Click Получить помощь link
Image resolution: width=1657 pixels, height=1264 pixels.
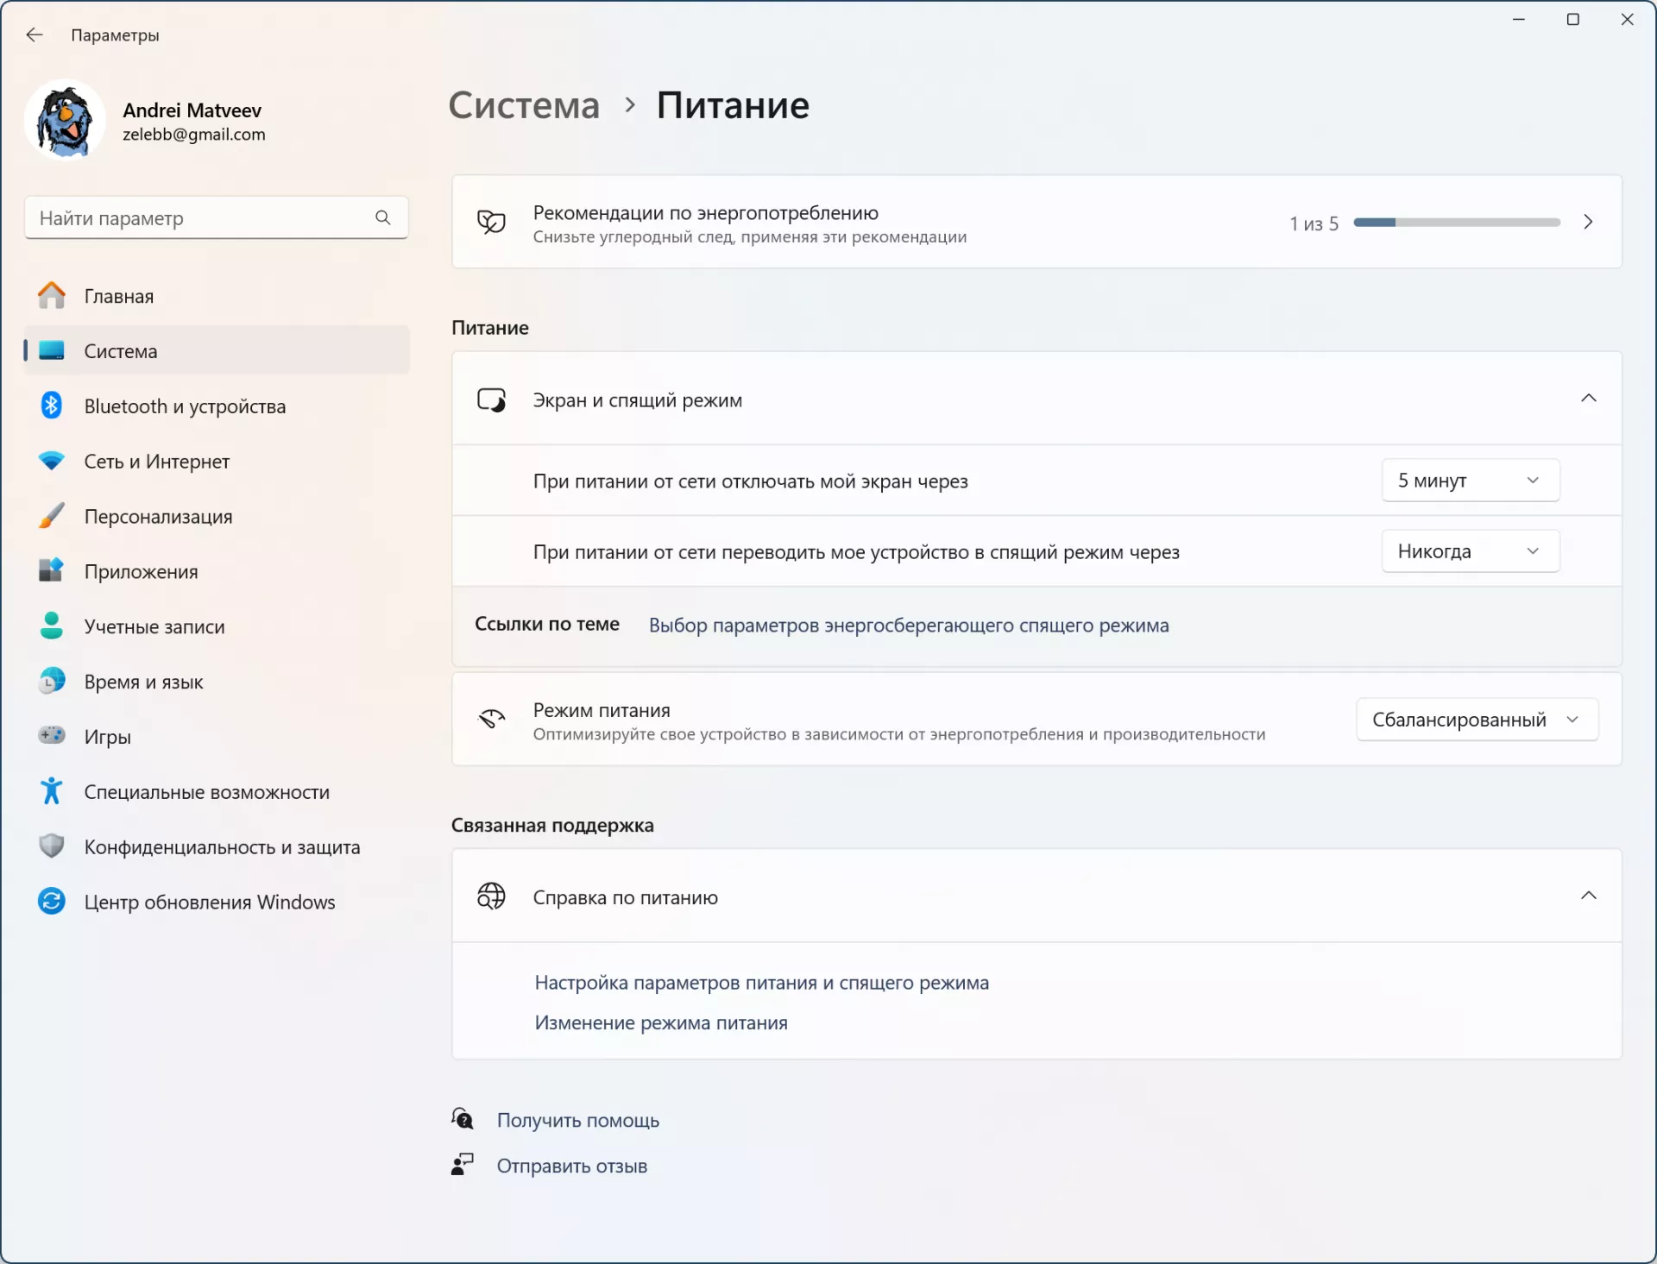click(x=578, y=1120)
